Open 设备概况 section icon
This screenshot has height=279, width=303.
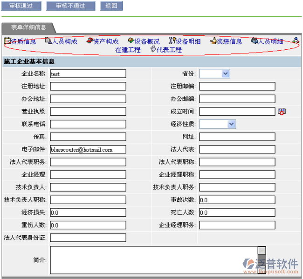[131, 41]
